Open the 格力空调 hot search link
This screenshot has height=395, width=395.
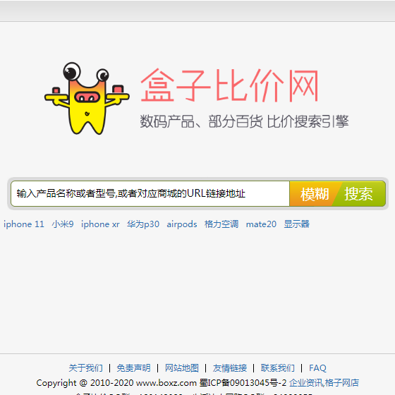click(x=221, y=224)
